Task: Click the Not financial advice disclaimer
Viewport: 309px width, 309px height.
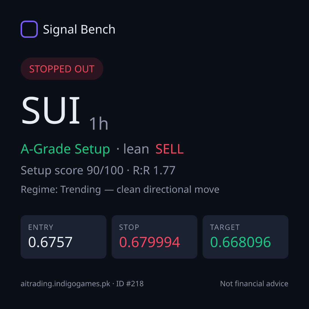Action: tap(254, 284)
